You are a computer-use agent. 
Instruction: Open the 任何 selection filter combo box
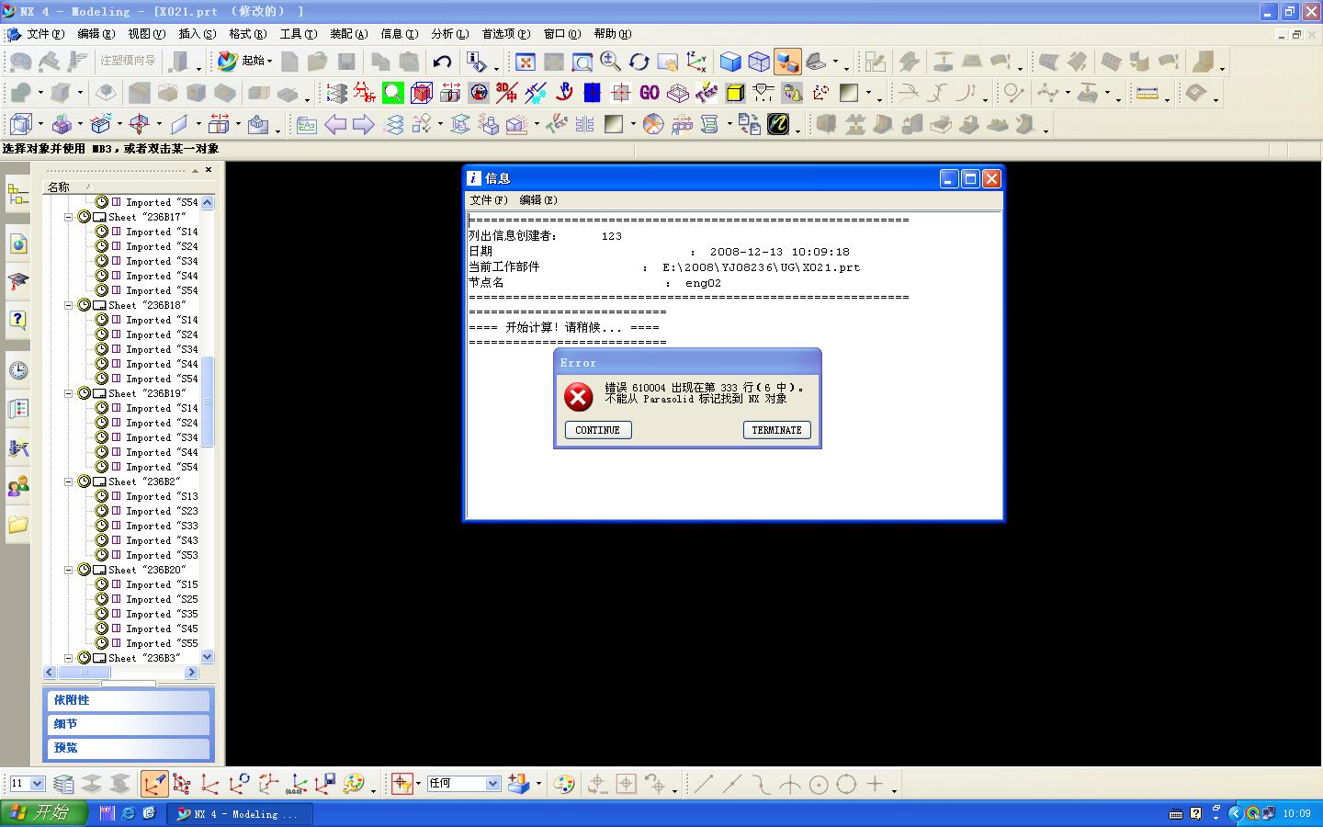pos(463,784)
